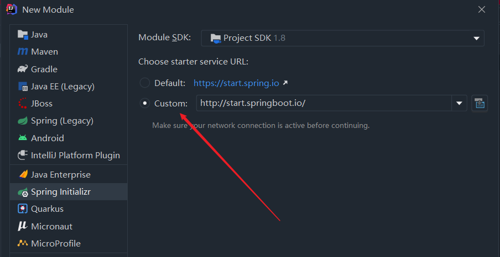Select the Custom starter URL radio button

pos(145,103)
